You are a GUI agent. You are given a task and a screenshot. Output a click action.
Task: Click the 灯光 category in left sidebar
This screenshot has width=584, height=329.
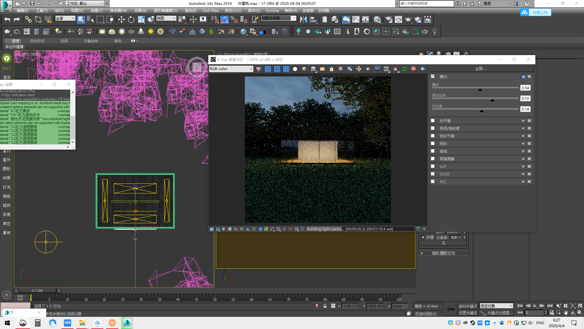click(7, 187)
